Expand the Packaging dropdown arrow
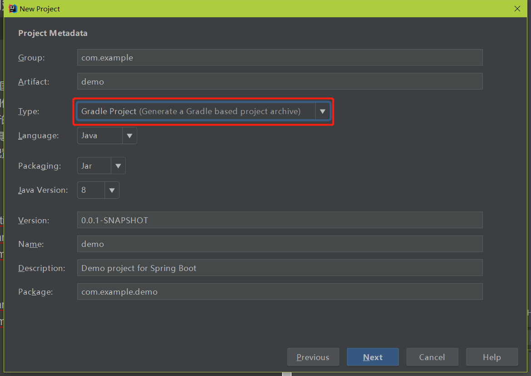The height and width of the screenshot is (376, 531). (x=118, y=166)
